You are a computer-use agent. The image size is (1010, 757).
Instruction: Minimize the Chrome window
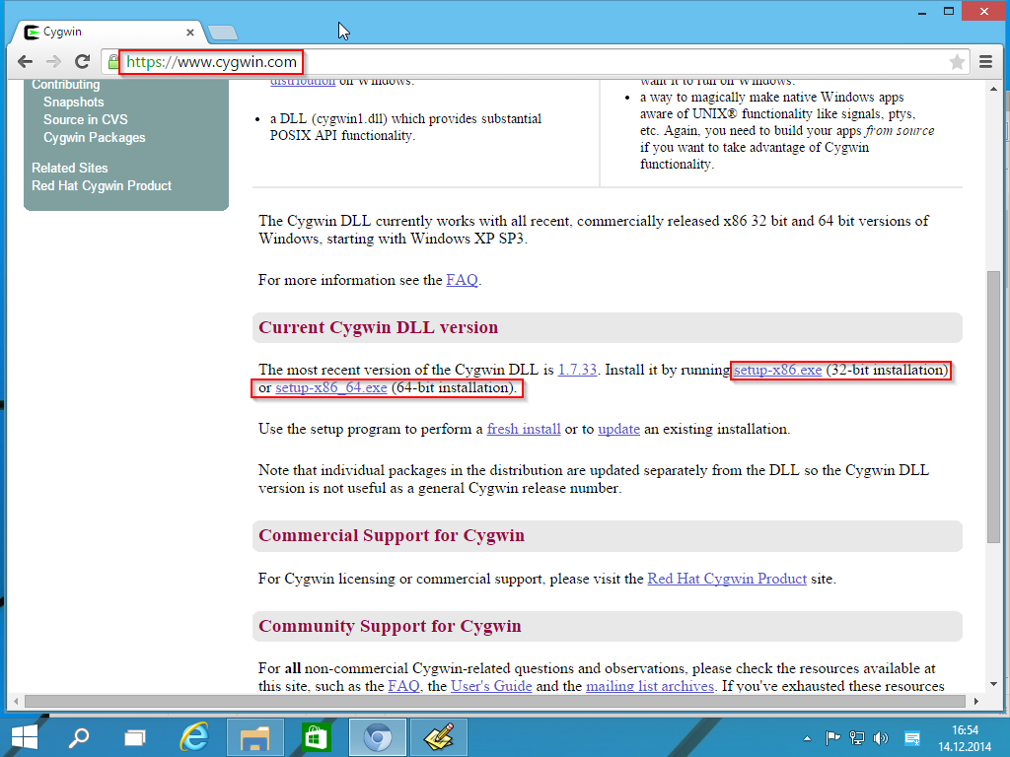click(x=922, y=12)
